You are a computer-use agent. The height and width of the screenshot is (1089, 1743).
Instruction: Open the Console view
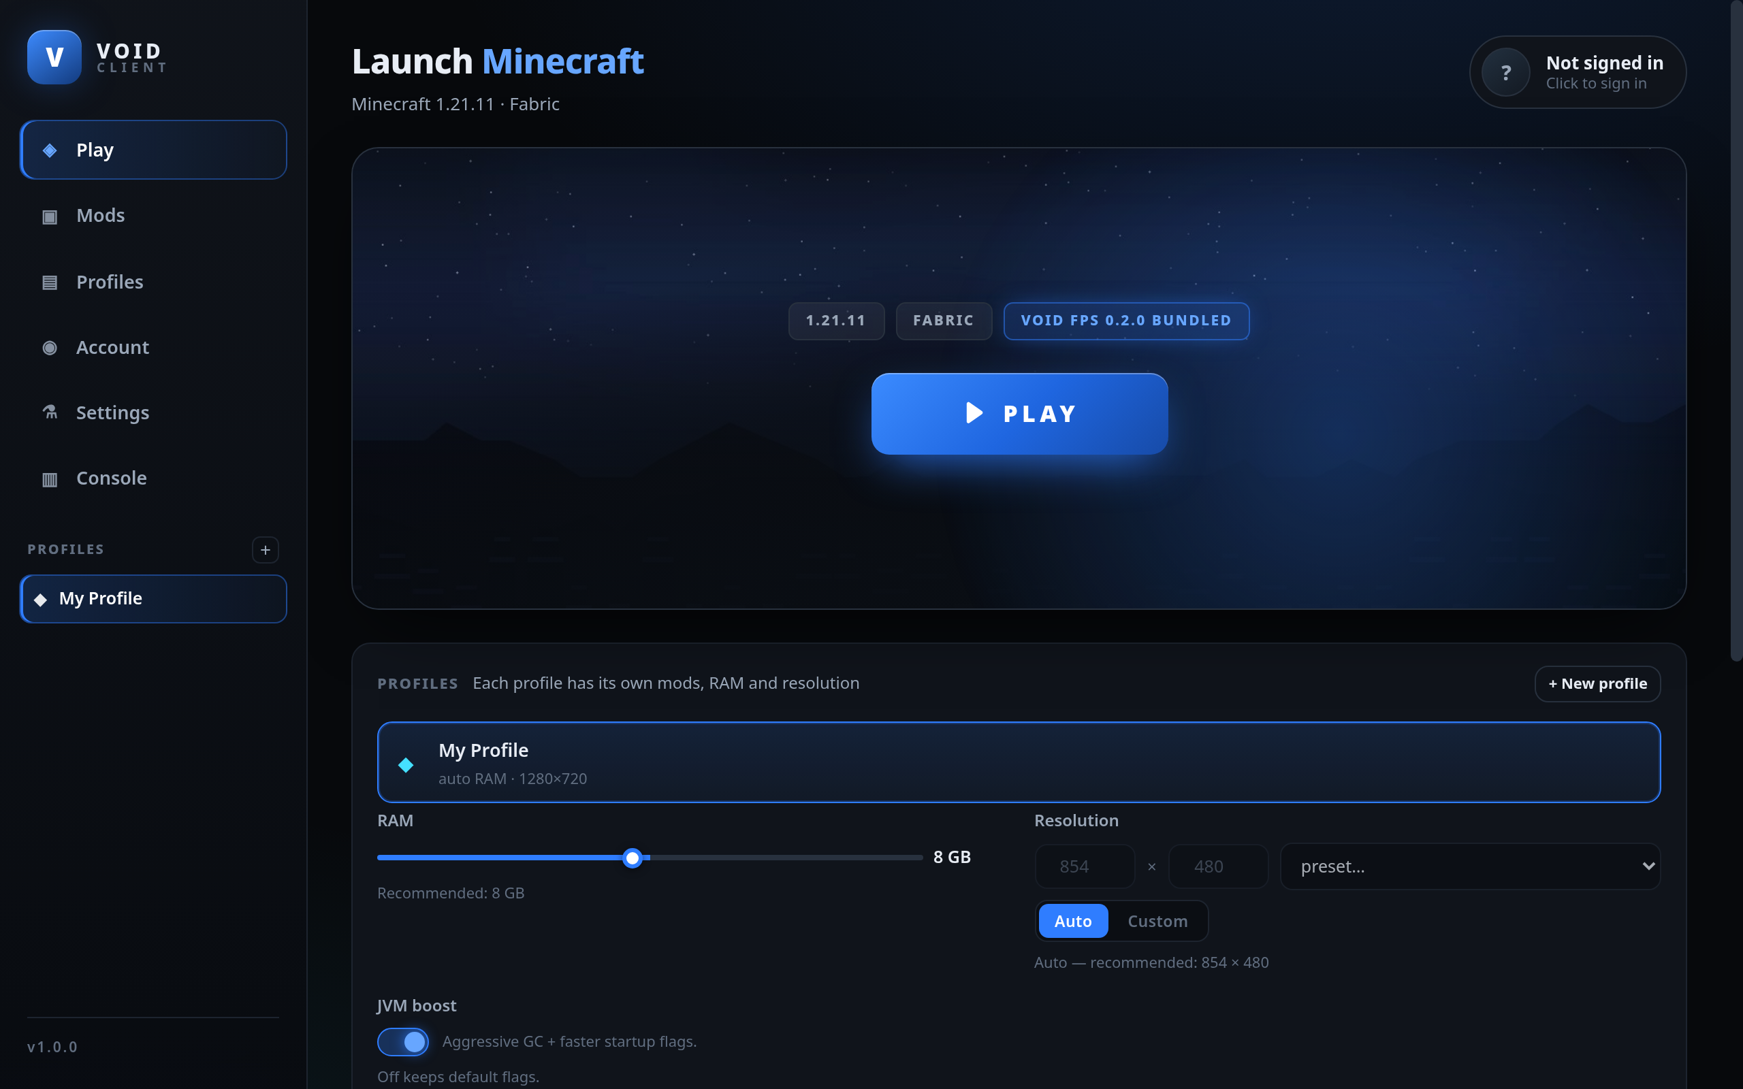(153, 478)
